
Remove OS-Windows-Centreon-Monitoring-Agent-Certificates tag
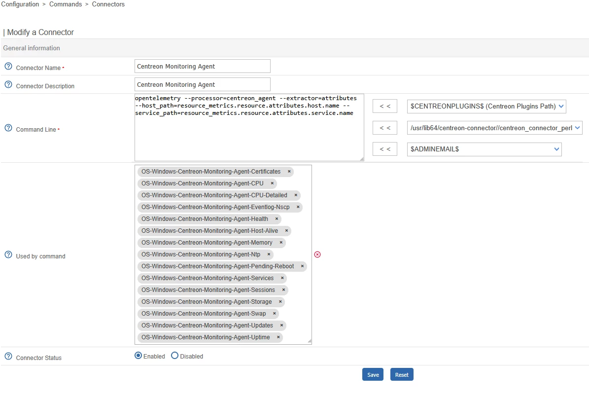point(289,172)
